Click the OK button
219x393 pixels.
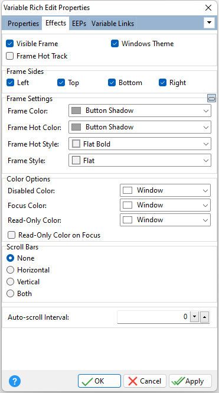[x=99, y=381]
